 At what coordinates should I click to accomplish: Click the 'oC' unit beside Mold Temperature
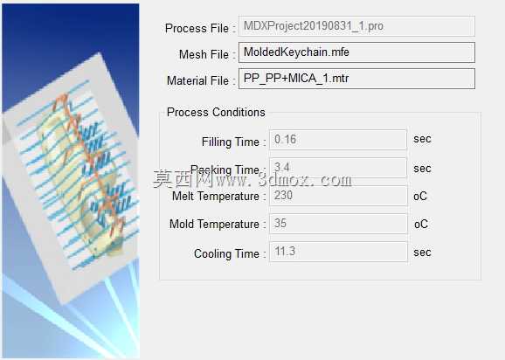[421, 224]
